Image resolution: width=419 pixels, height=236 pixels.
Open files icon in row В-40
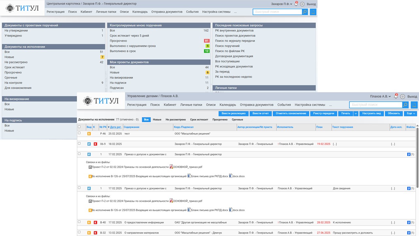[x=409, y=223]
